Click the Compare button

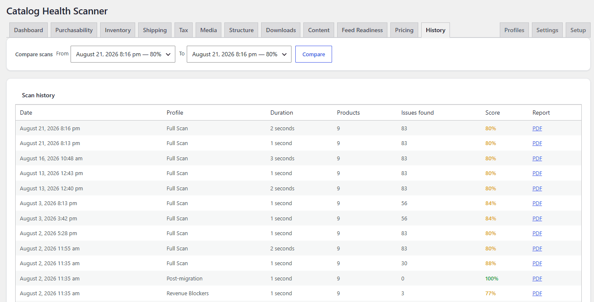(x=313, y=54)
